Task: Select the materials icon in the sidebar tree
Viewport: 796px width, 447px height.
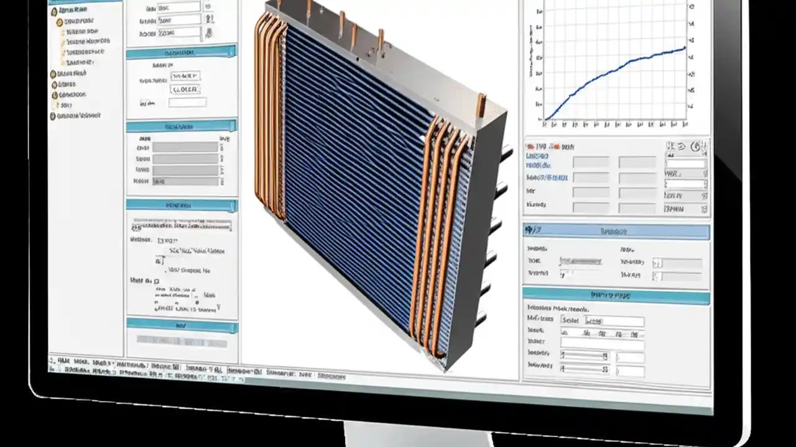Action: coord(53,84)
